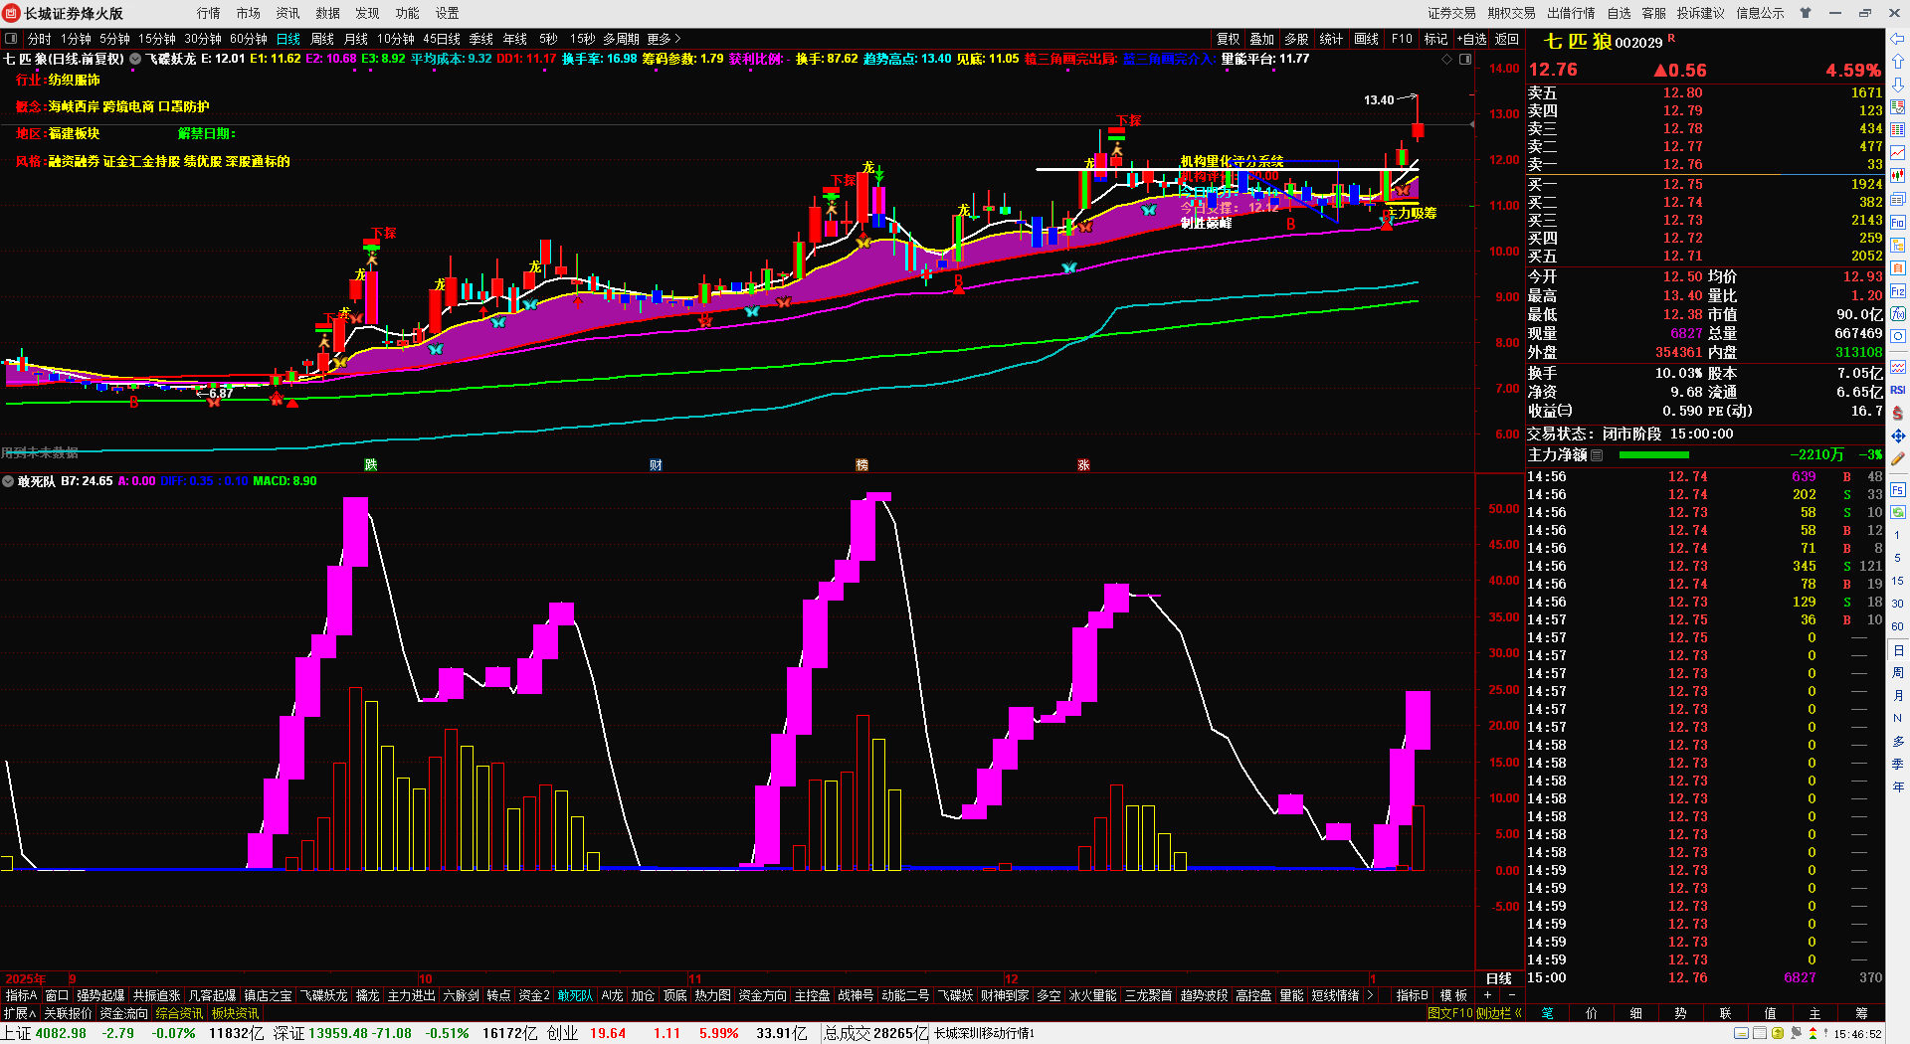This screenshot has height=1044, width=1910.
Task: Click the F10 company info sidebar icon
Action: (x=1898, y=222)
